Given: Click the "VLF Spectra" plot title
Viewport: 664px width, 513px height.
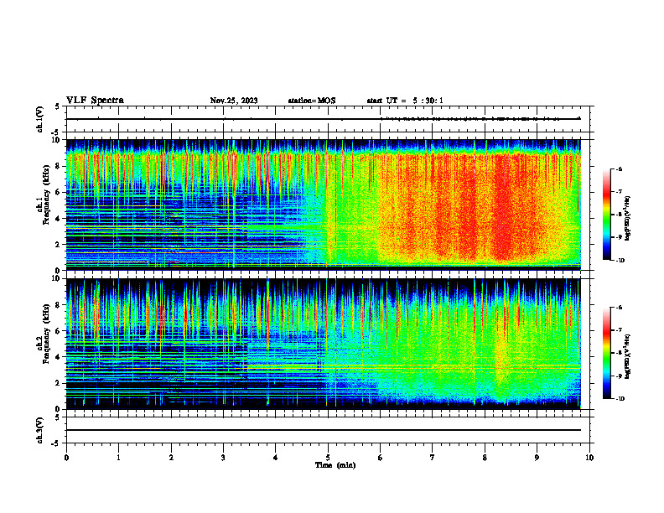Looking at the screenshot, I should click(95, 101).
